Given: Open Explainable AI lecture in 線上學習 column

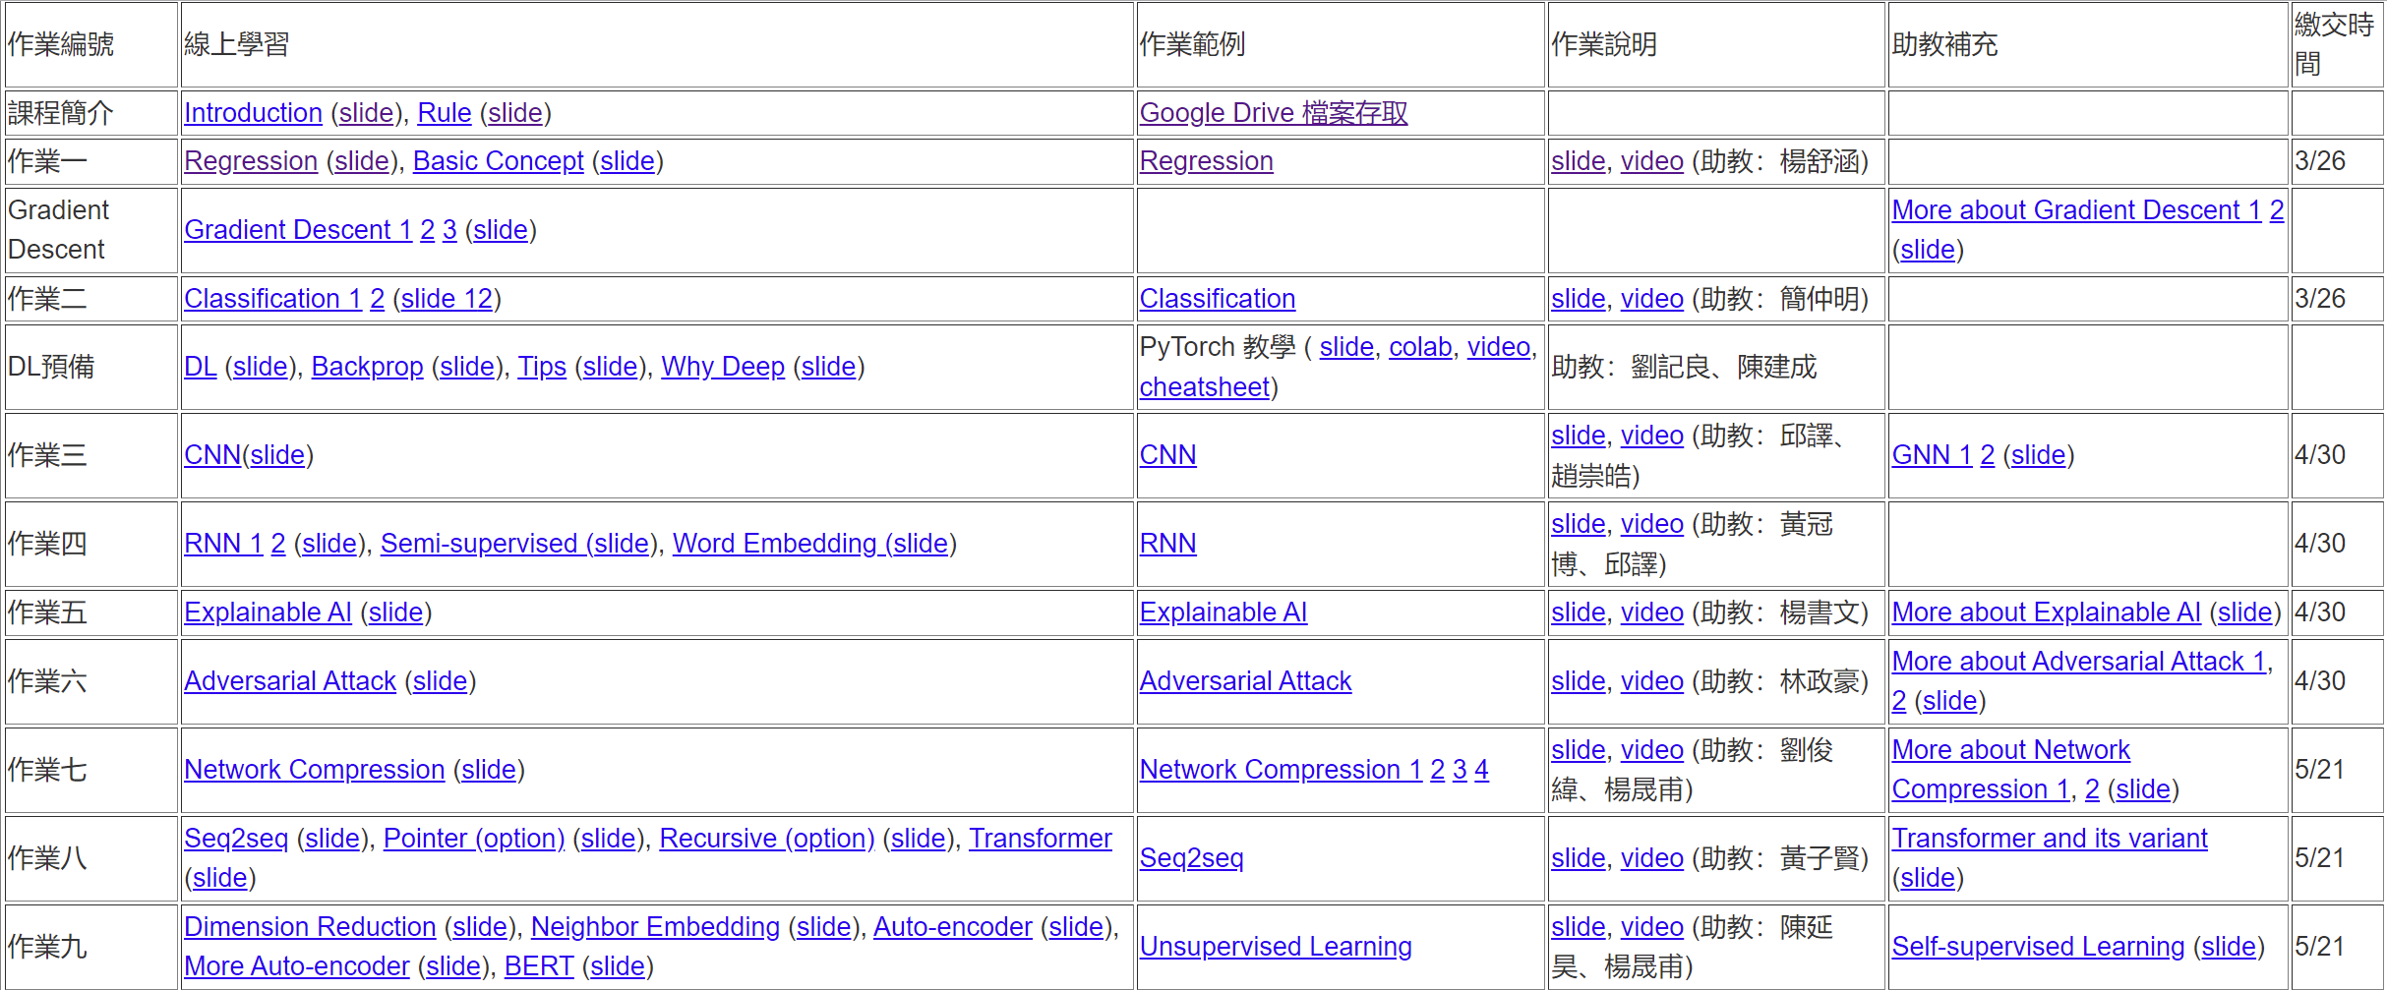Looking at the screenshot, I should click(268, 612).
